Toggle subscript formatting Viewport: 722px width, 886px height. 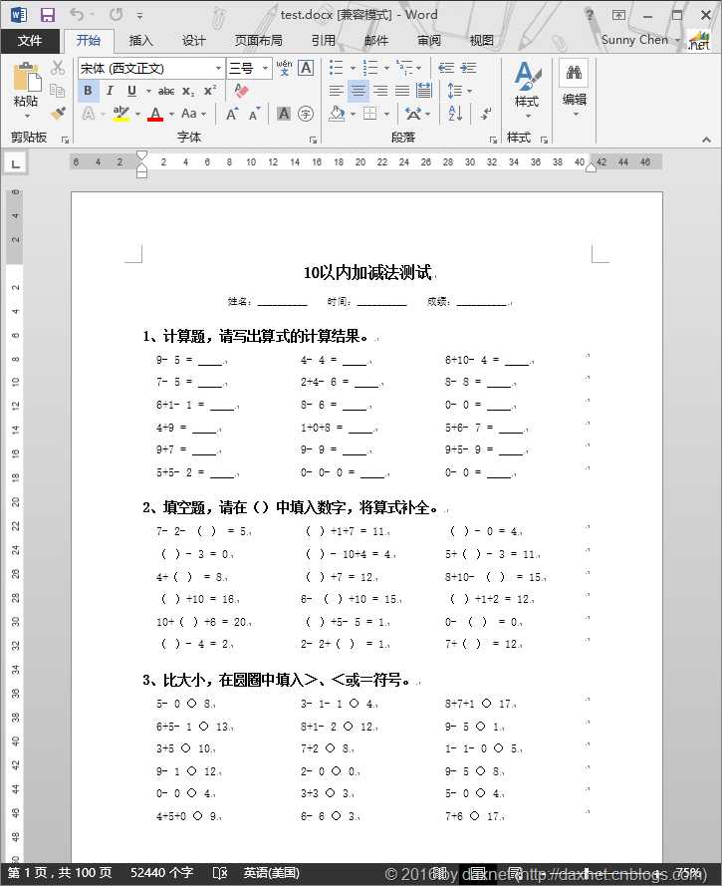tap(188, 91)
